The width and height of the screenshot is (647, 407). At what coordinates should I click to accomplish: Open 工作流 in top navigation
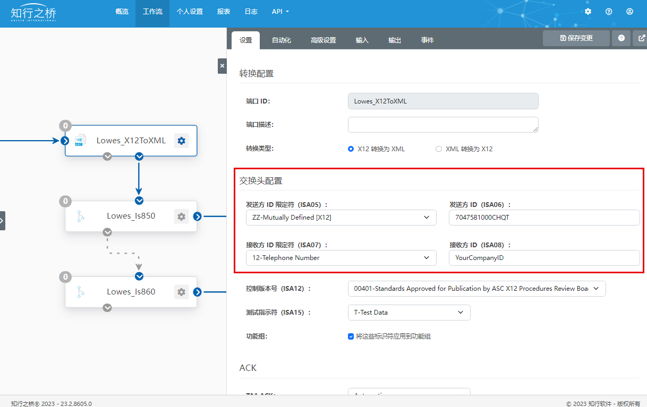click(152, 12)
